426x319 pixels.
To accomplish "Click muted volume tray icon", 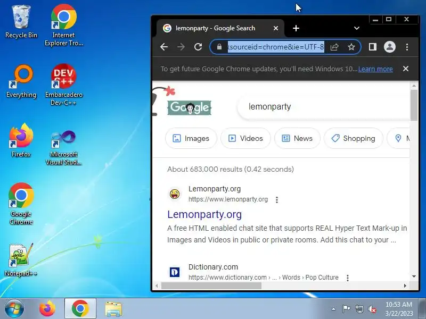I will (372, 309).
